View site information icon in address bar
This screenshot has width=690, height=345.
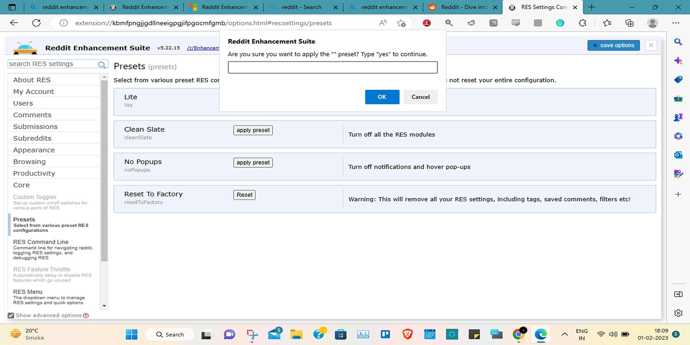(63, 23)
